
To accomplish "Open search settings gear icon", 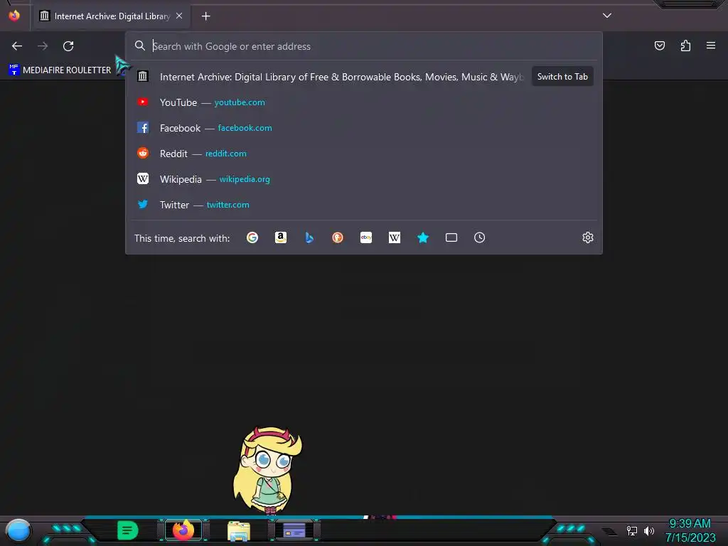I will [x=588, y=237].
